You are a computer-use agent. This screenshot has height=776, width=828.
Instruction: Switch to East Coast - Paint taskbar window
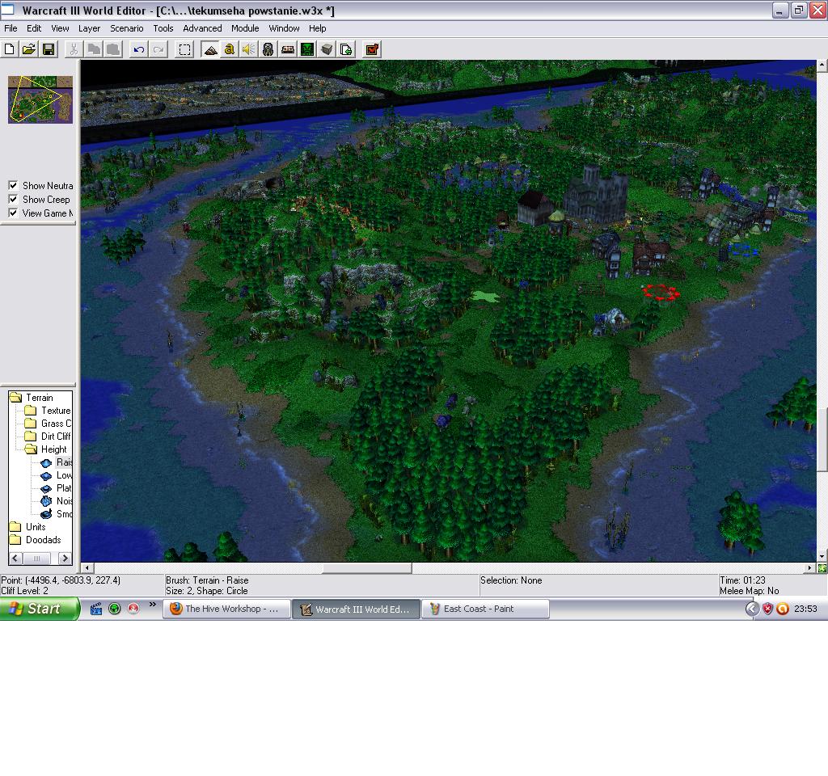click(x=485, y=609)
